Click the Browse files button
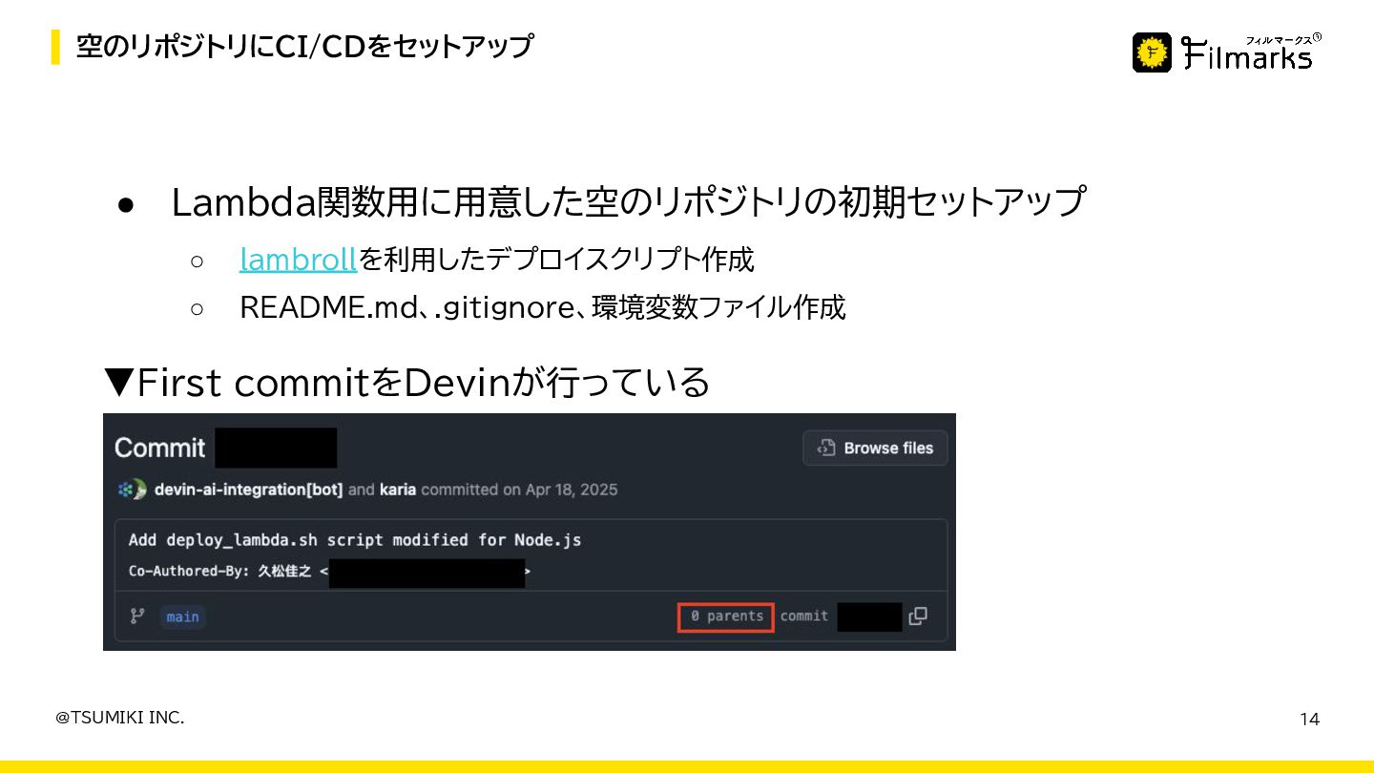This screenshot has width=1374, height=773. click(875, 448)
